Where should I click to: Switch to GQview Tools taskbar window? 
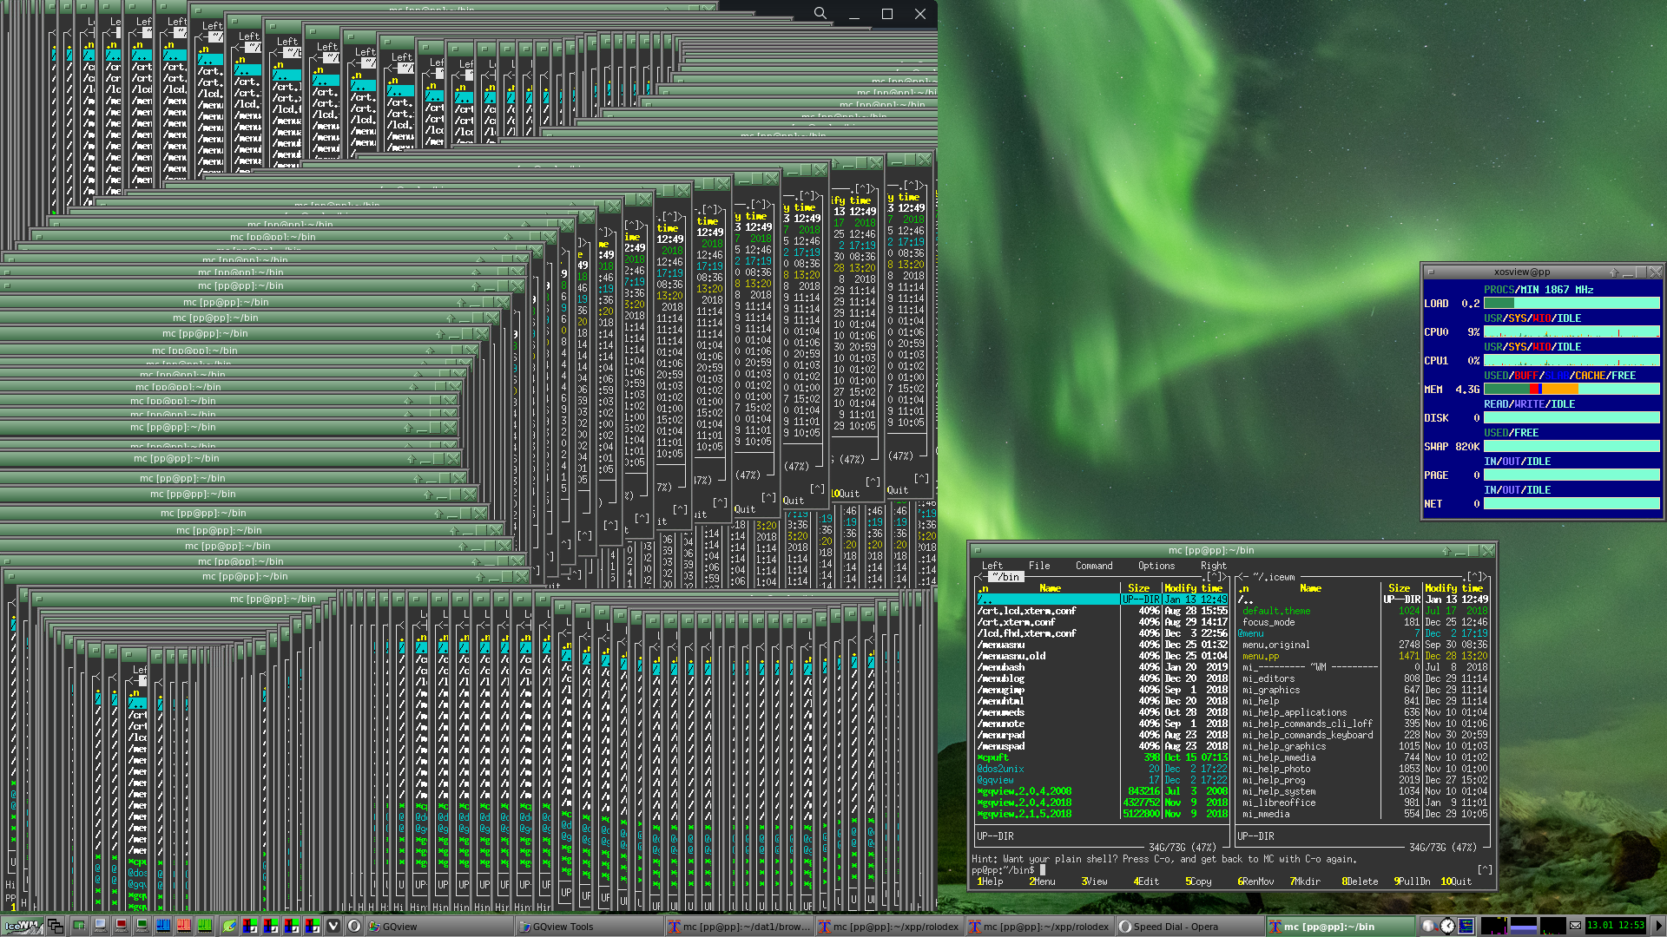coord(590,927)
